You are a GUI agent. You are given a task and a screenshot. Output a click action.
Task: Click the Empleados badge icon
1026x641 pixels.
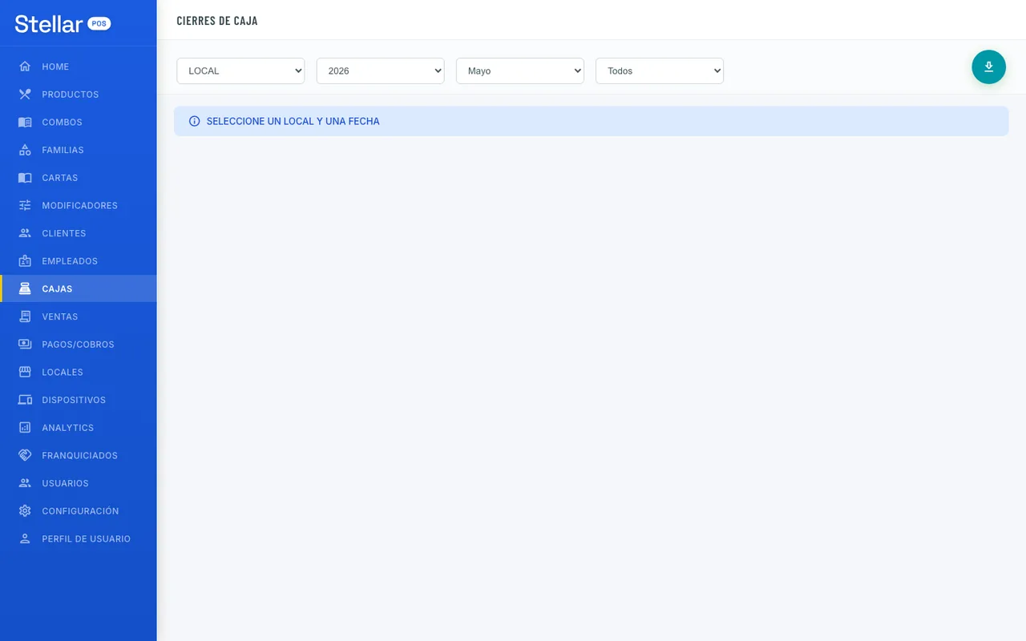tap(25, 261)
